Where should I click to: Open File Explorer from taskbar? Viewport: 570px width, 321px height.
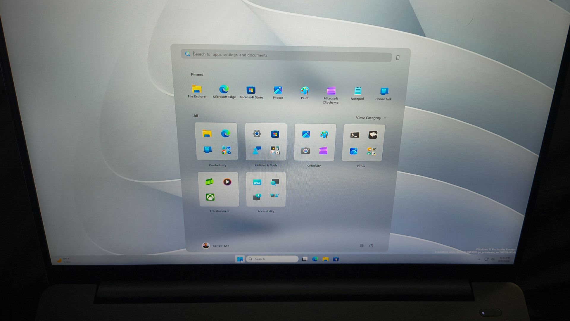click(x=325, y=259)
